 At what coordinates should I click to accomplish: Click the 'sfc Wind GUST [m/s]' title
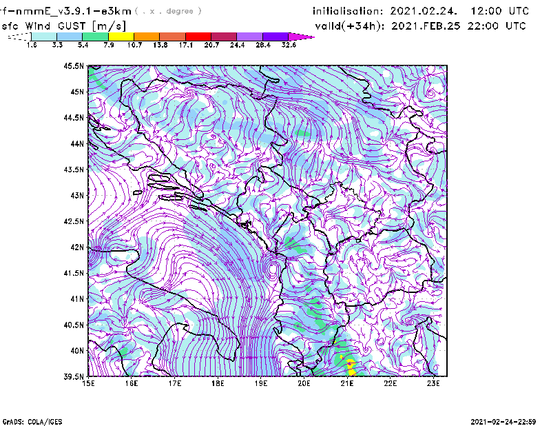pos(63,26)
